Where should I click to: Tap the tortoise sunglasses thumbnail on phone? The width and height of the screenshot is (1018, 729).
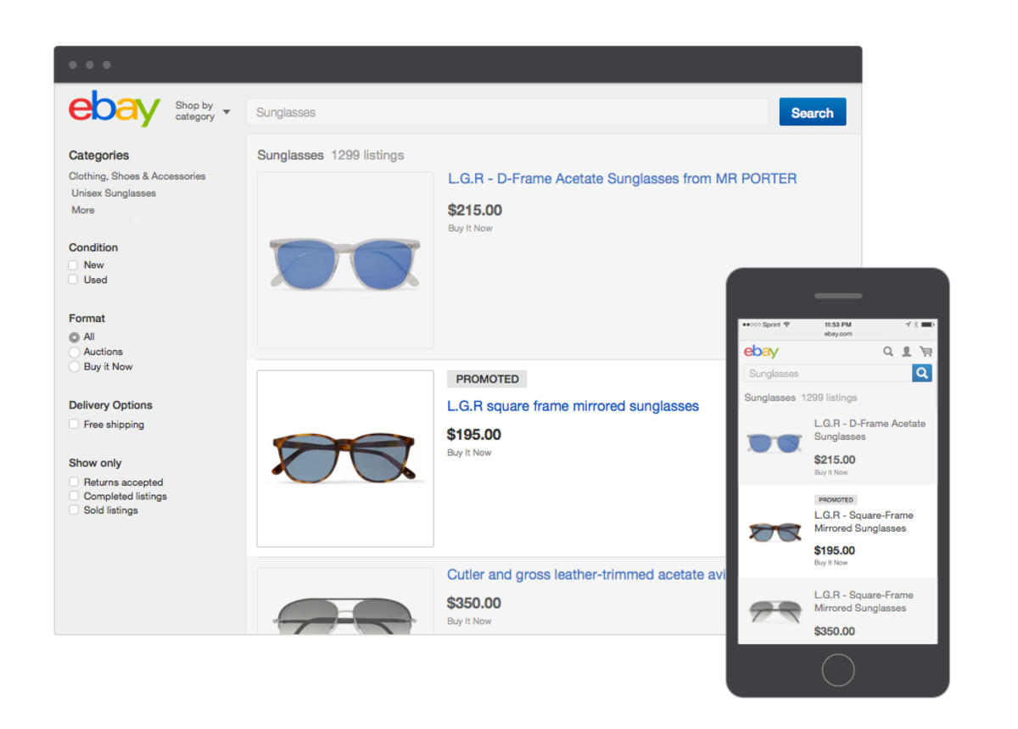[775, 531]
